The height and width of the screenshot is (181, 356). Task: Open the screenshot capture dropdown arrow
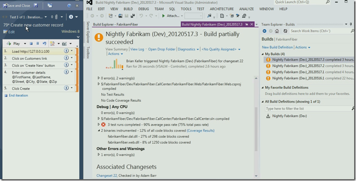[x=70, y=43]
